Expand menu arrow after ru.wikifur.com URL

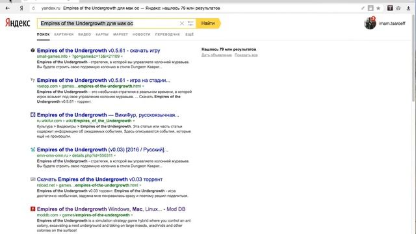click(x=133, y=121)
